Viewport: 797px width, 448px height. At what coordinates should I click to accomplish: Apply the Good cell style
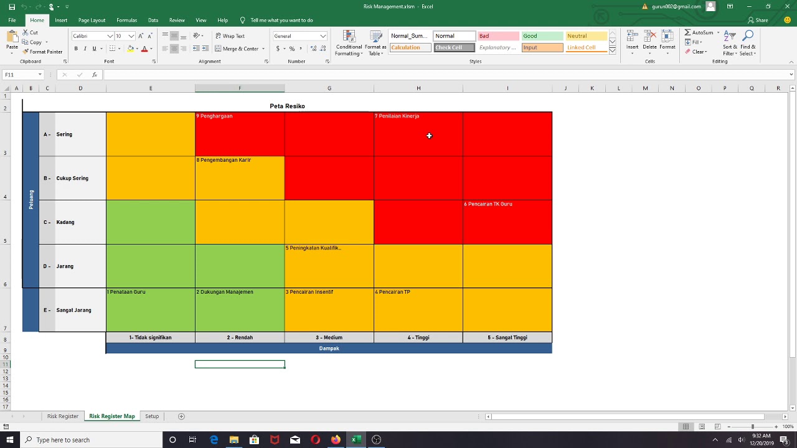[x=542, y=36]
